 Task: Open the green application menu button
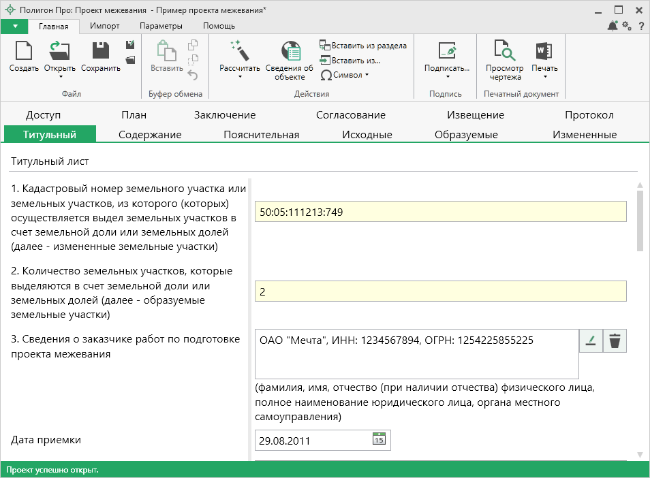pyautogui.click(x=14, y=27)
